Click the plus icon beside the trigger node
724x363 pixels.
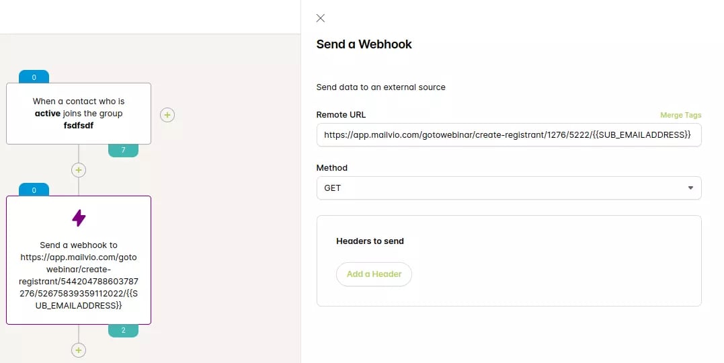point(167,115)
